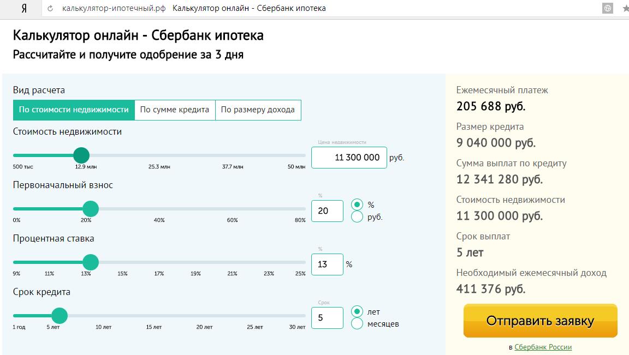Select the 'лет' radio for loan term
629x355 pixels.
tap(357, 311)
